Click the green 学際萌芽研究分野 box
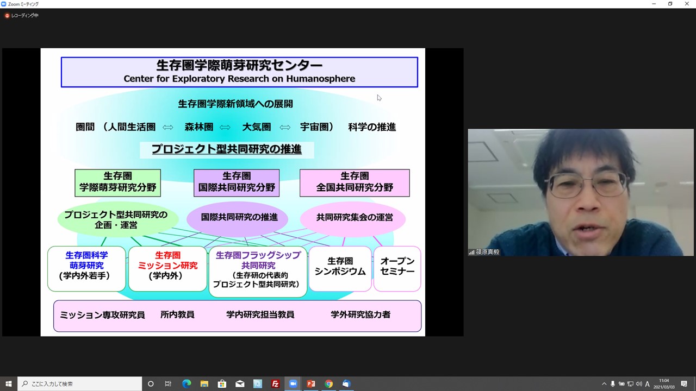Screen dimensions: 696x391 click(117, 182)
